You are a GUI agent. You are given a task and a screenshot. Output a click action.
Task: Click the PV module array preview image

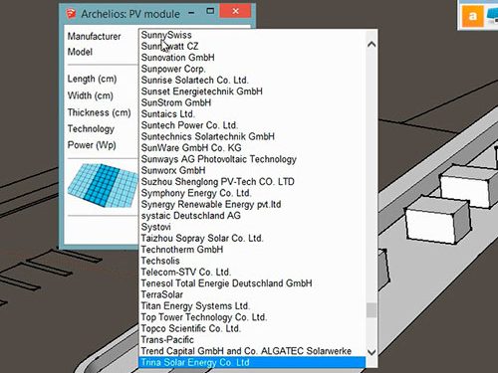[x=104, y=185]
